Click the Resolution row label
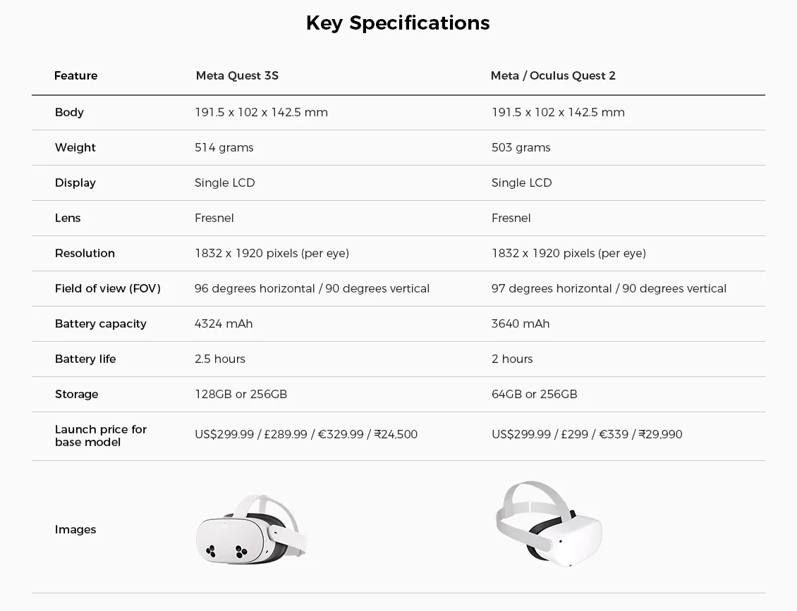The image size is (797, 611). (85, 253)
